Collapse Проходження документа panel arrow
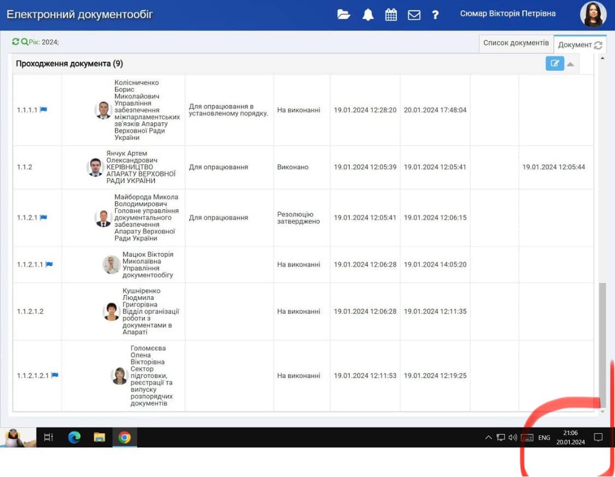615x477 pixels. coord(571,64)
